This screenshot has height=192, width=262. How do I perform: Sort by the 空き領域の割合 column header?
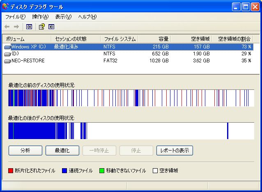232,39
